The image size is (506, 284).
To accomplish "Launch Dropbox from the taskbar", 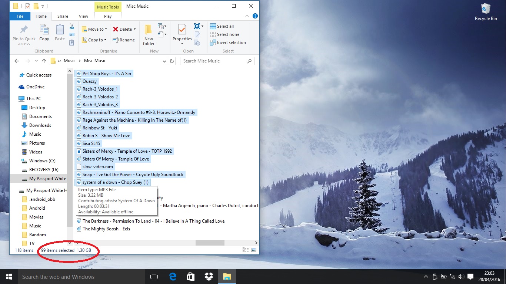I will click(x=209, y=277).
